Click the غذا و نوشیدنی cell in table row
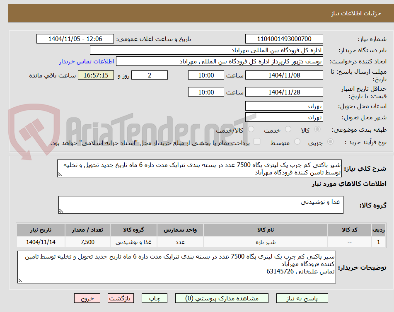The width and height of the screenshot is (394, 312). [x=133, y=242]
